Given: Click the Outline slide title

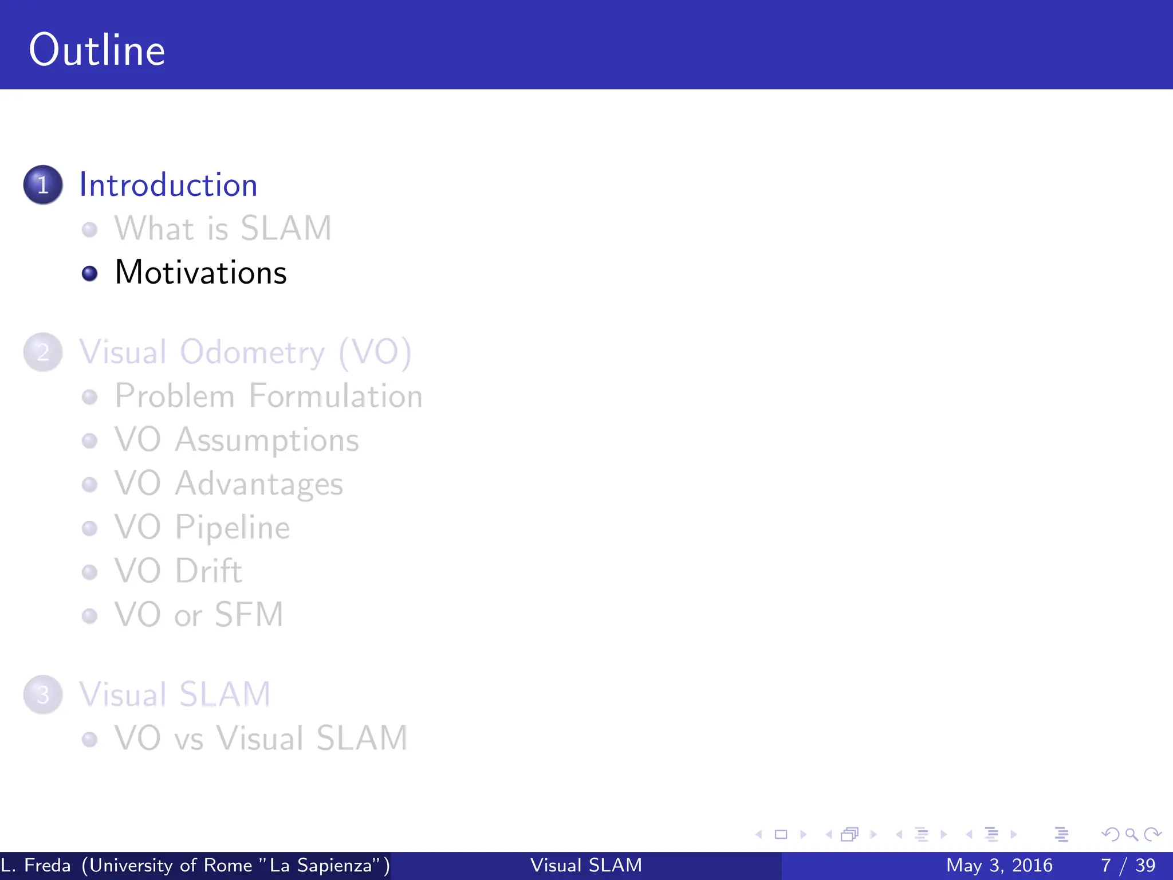Looking at the screenshot, I should (x=97, y=50).
